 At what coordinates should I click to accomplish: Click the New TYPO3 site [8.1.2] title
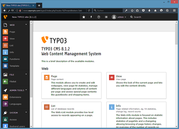click(x=24, y=17)
